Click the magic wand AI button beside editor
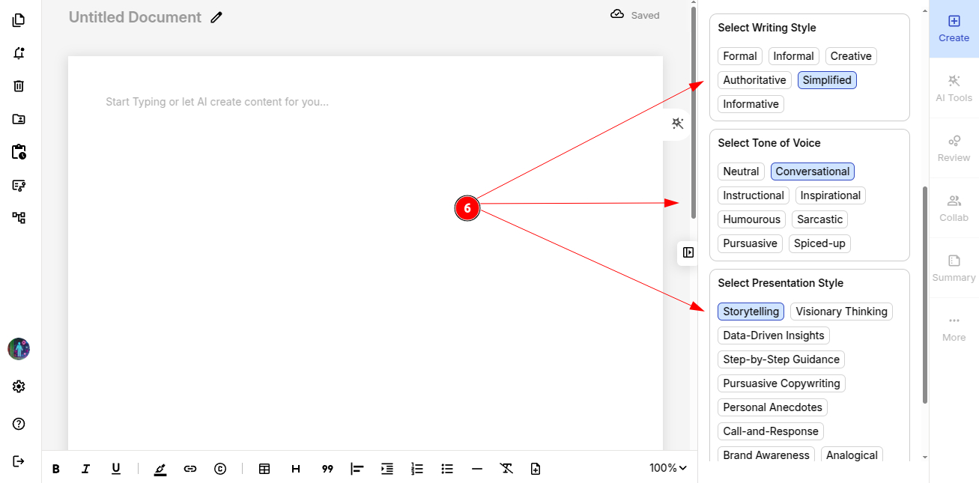 click(x=678, y=124)
